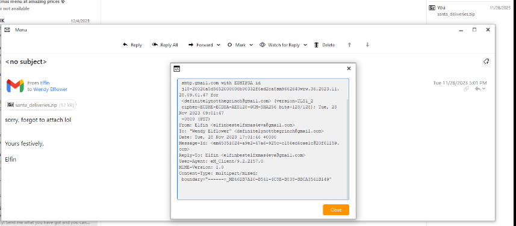Close the Menu message window

tap(488, 30)
